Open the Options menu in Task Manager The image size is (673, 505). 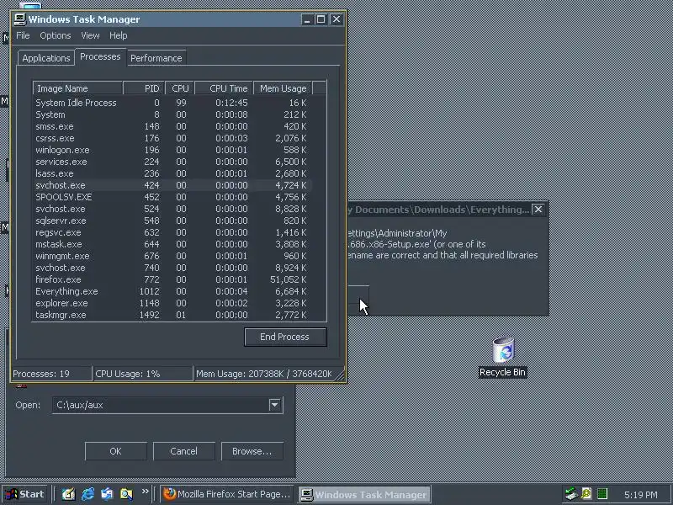click(56, 35)
